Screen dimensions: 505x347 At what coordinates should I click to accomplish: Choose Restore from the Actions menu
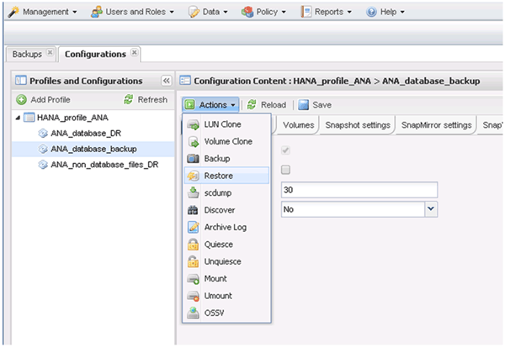pos(226,176)
